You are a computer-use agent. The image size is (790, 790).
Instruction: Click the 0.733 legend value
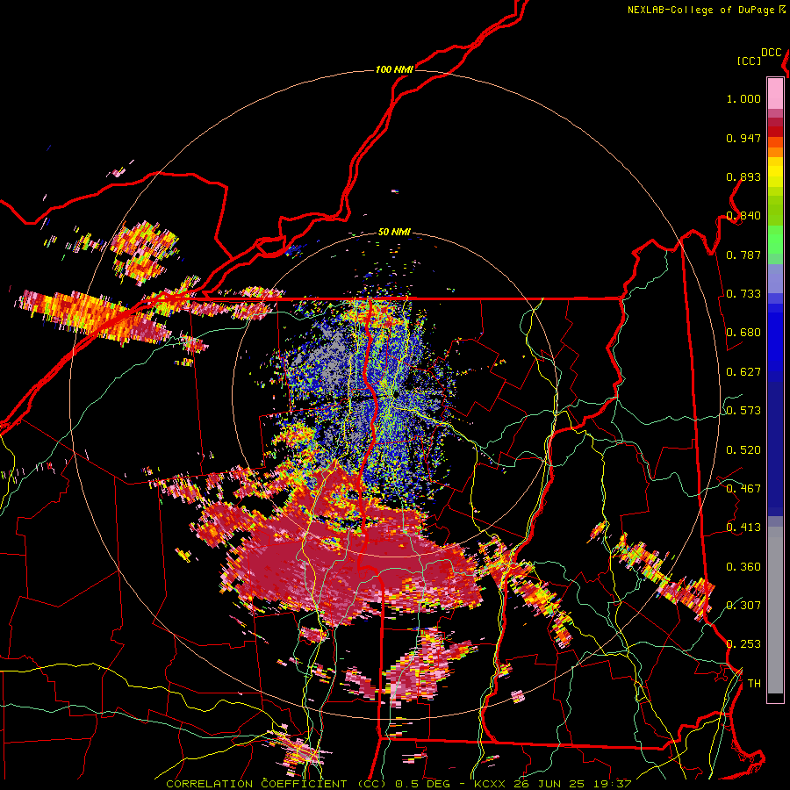click(x=743, y=294)
